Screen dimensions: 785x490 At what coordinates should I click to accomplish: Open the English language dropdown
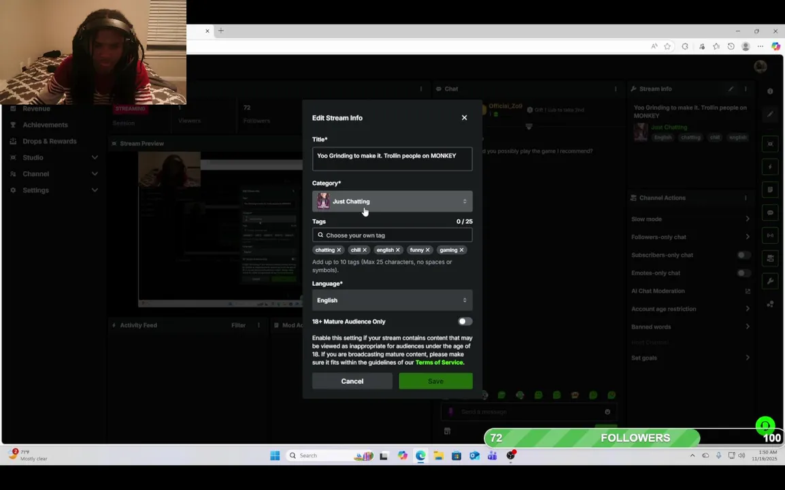[x=392, y=300]
